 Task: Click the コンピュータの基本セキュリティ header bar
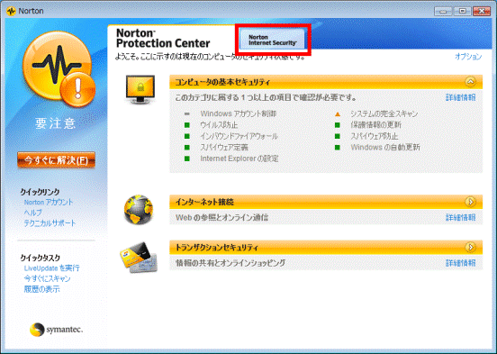tap(326, 82)
